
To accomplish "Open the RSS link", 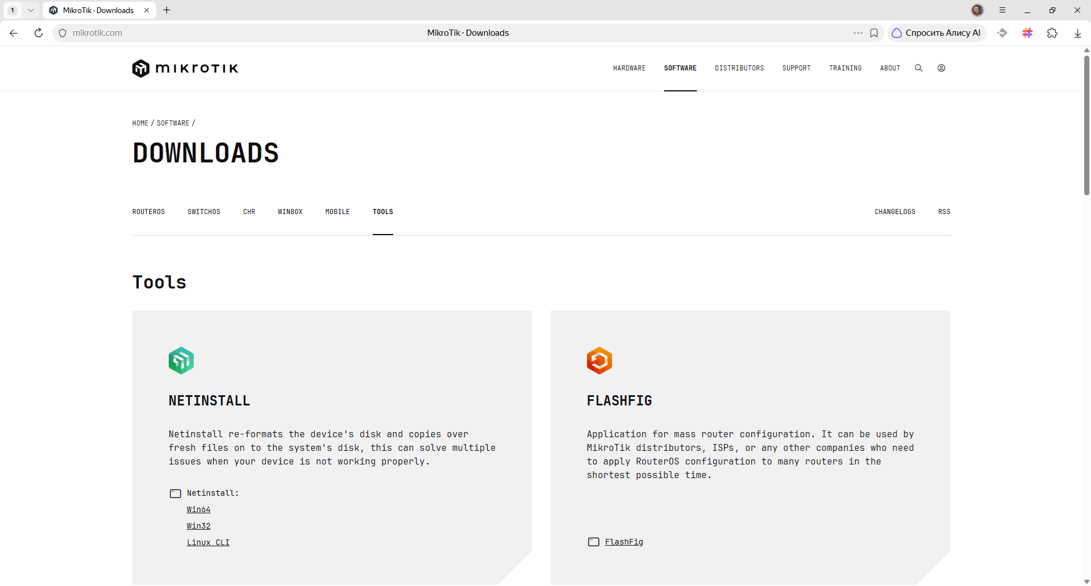I will [x=944, y=212].
